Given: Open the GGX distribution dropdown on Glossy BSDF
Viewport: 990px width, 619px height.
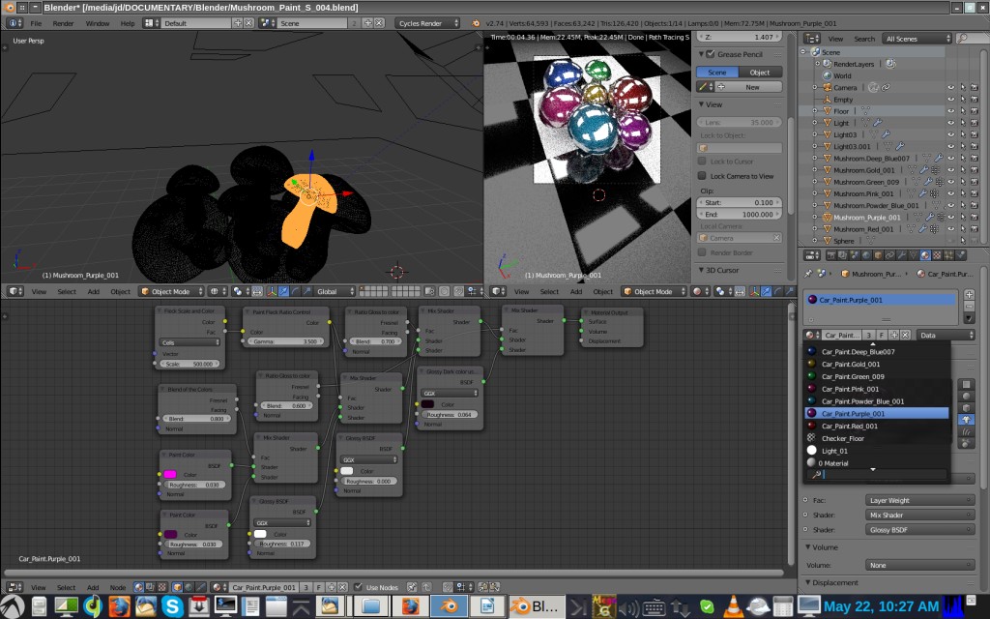Looking at the screenshot, I should click(369, 458).
